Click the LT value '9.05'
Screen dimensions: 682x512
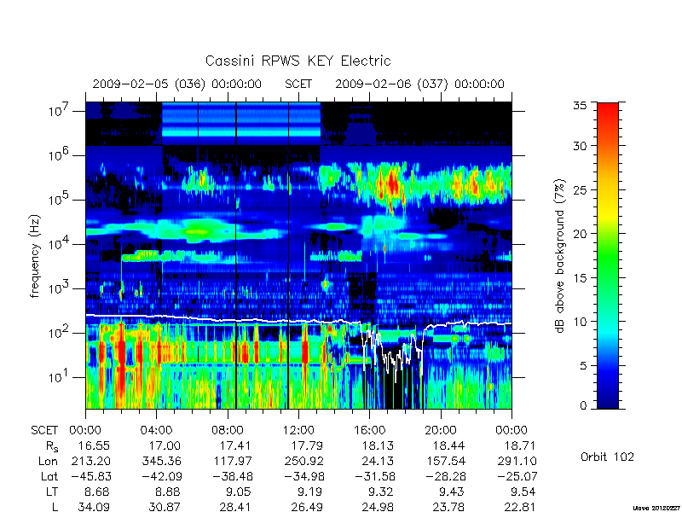pos(240,492)
